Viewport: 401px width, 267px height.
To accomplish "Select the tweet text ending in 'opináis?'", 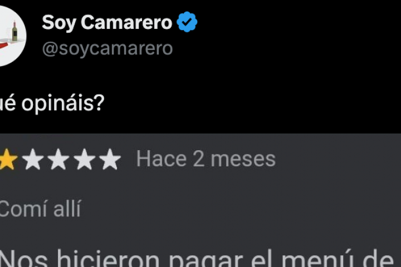I will pyautogui.click(x=52, y=103).
